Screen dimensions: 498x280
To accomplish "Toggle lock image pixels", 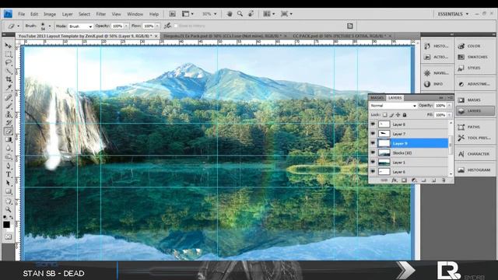I will pyautogui.click(x=391, y=114).
